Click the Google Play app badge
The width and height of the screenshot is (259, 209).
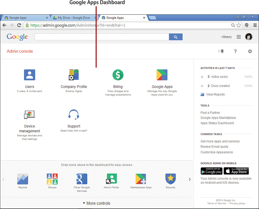coord(211,171)
